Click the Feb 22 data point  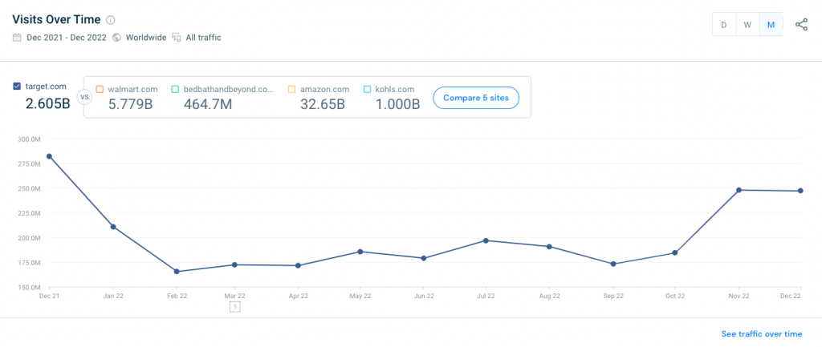pos(177,272)
